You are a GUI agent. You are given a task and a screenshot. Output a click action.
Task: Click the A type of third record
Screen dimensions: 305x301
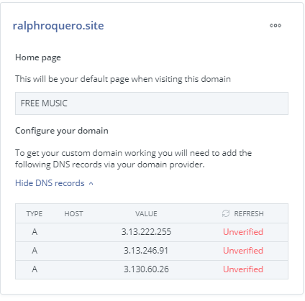(x=35, y=269)
